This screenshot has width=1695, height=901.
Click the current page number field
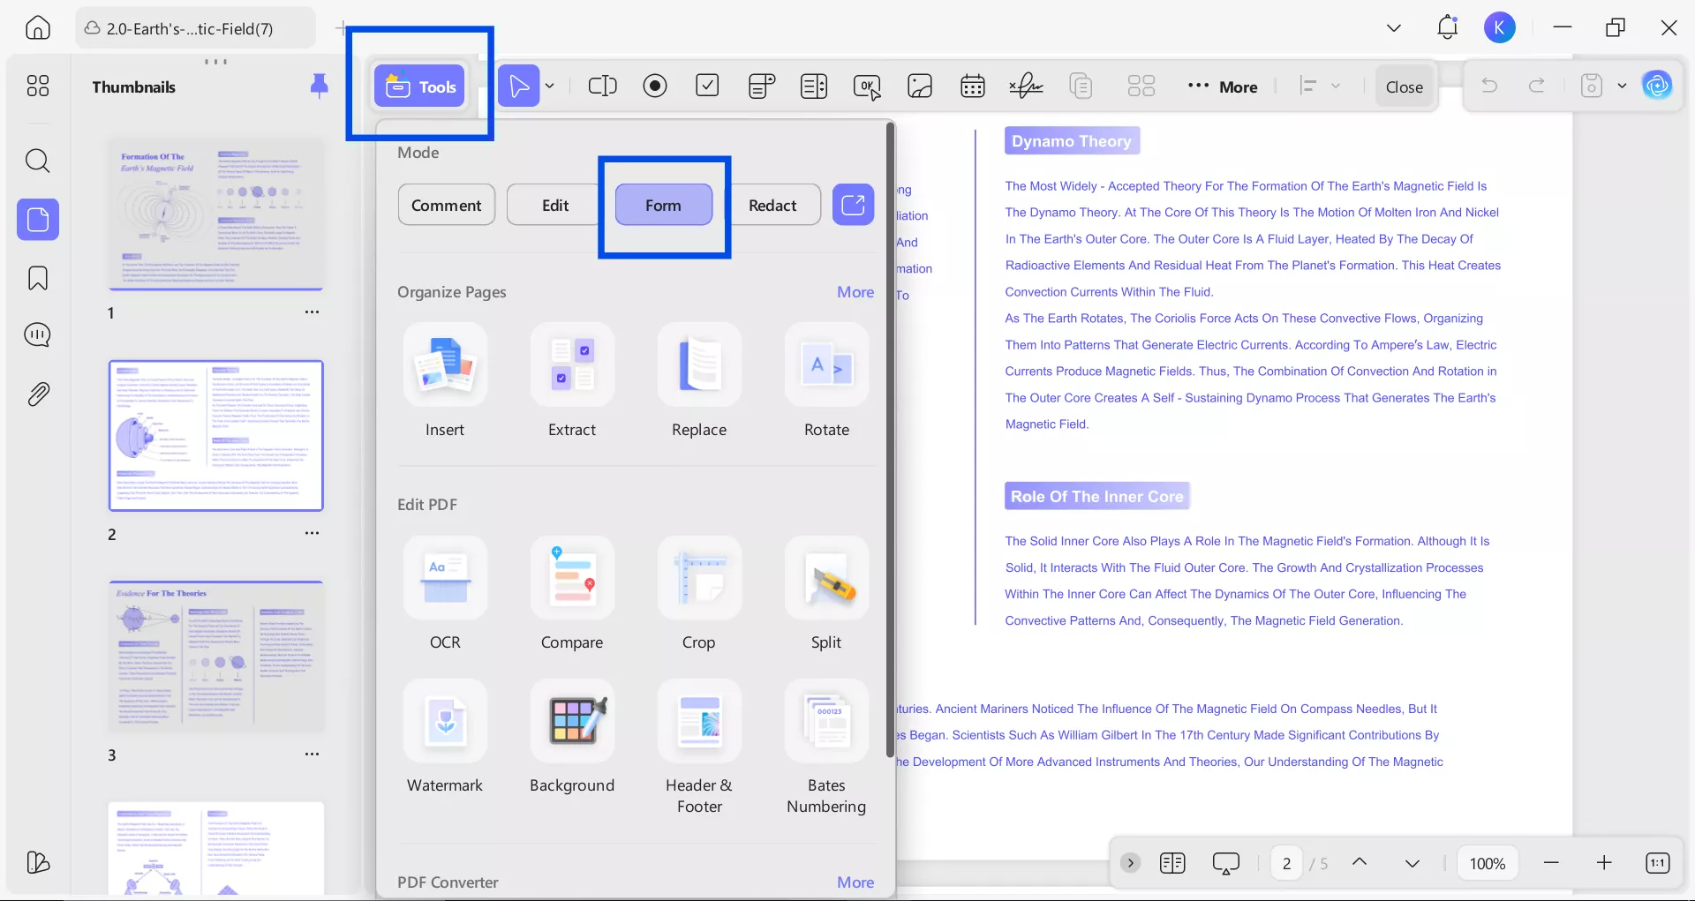[x=1286, y=863]
